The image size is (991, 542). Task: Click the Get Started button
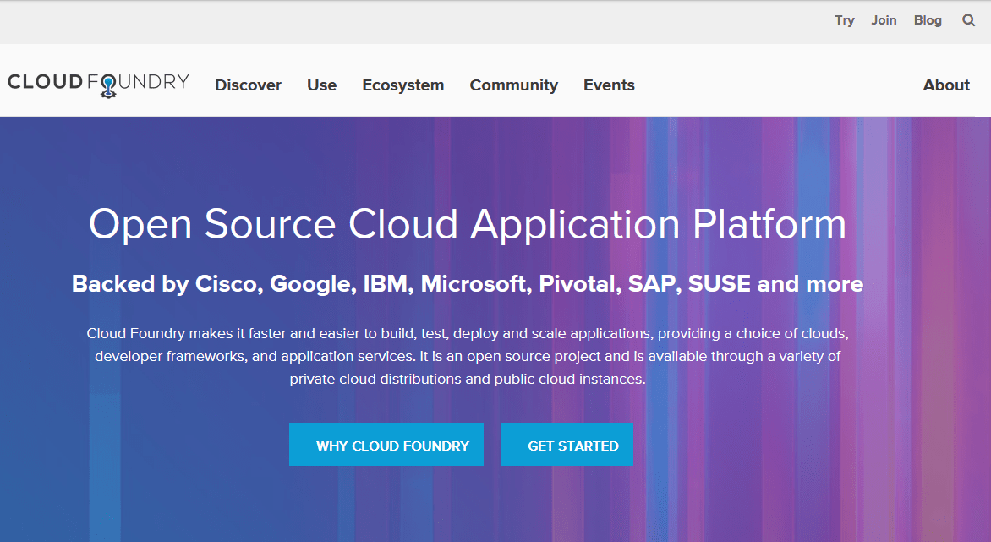[x=567, y=445]
